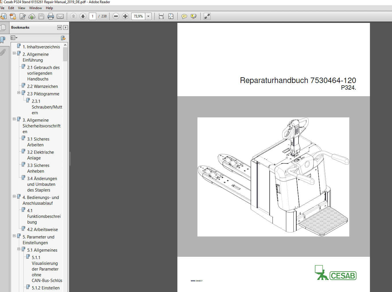Click the Create PDF online toolbar icon

point(3,16)
